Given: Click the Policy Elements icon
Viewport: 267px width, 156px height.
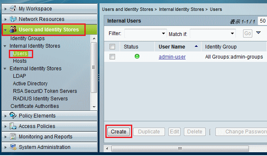Looking at the screenshot, I should (x=13, y=115).
